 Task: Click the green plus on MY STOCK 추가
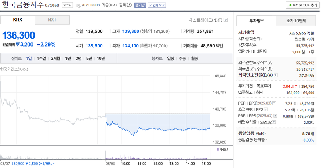click(290, 5)
